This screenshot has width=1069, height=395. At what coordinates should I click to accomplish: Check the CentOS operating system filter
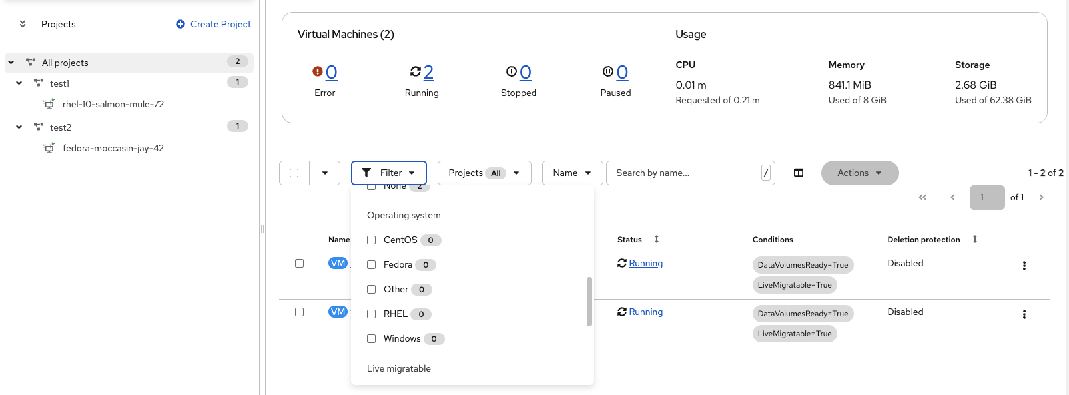(x=372, y=240)
